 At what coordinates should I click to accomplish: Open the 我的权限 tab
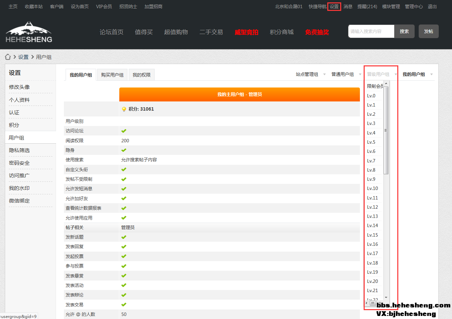pyautogui.click(x=141, y=75)
